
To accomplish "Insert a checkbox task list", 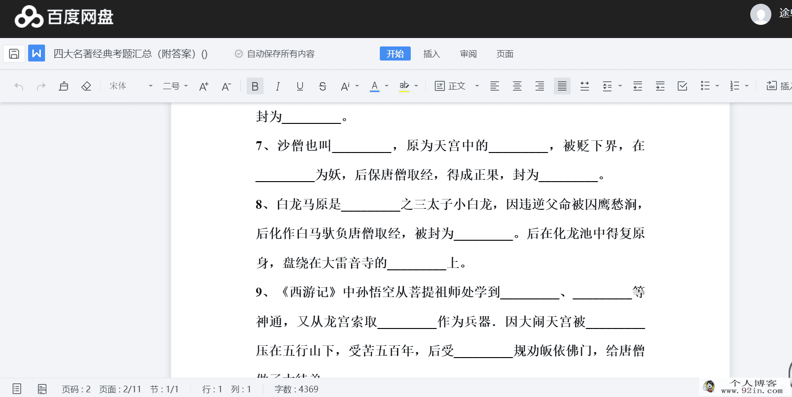I will [x=683, y=86].
